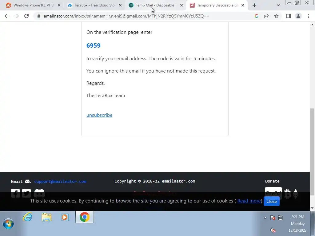Click the forward navigation arrow
This screenshot has height=236, width=315.
coord(17,16)
